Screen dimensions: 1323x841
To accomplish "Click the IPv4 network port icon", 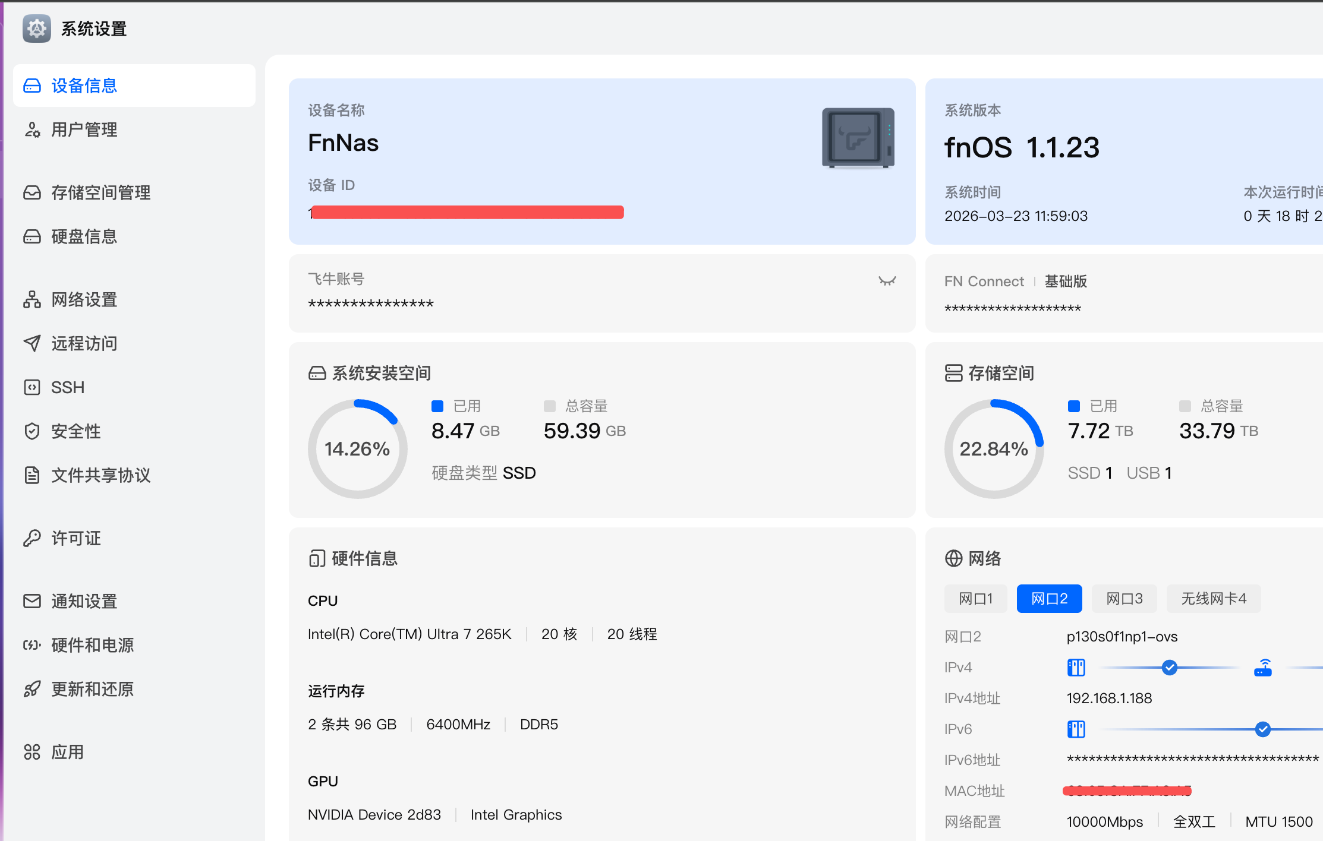I will pyautogui.click(x=1076, y=668).
